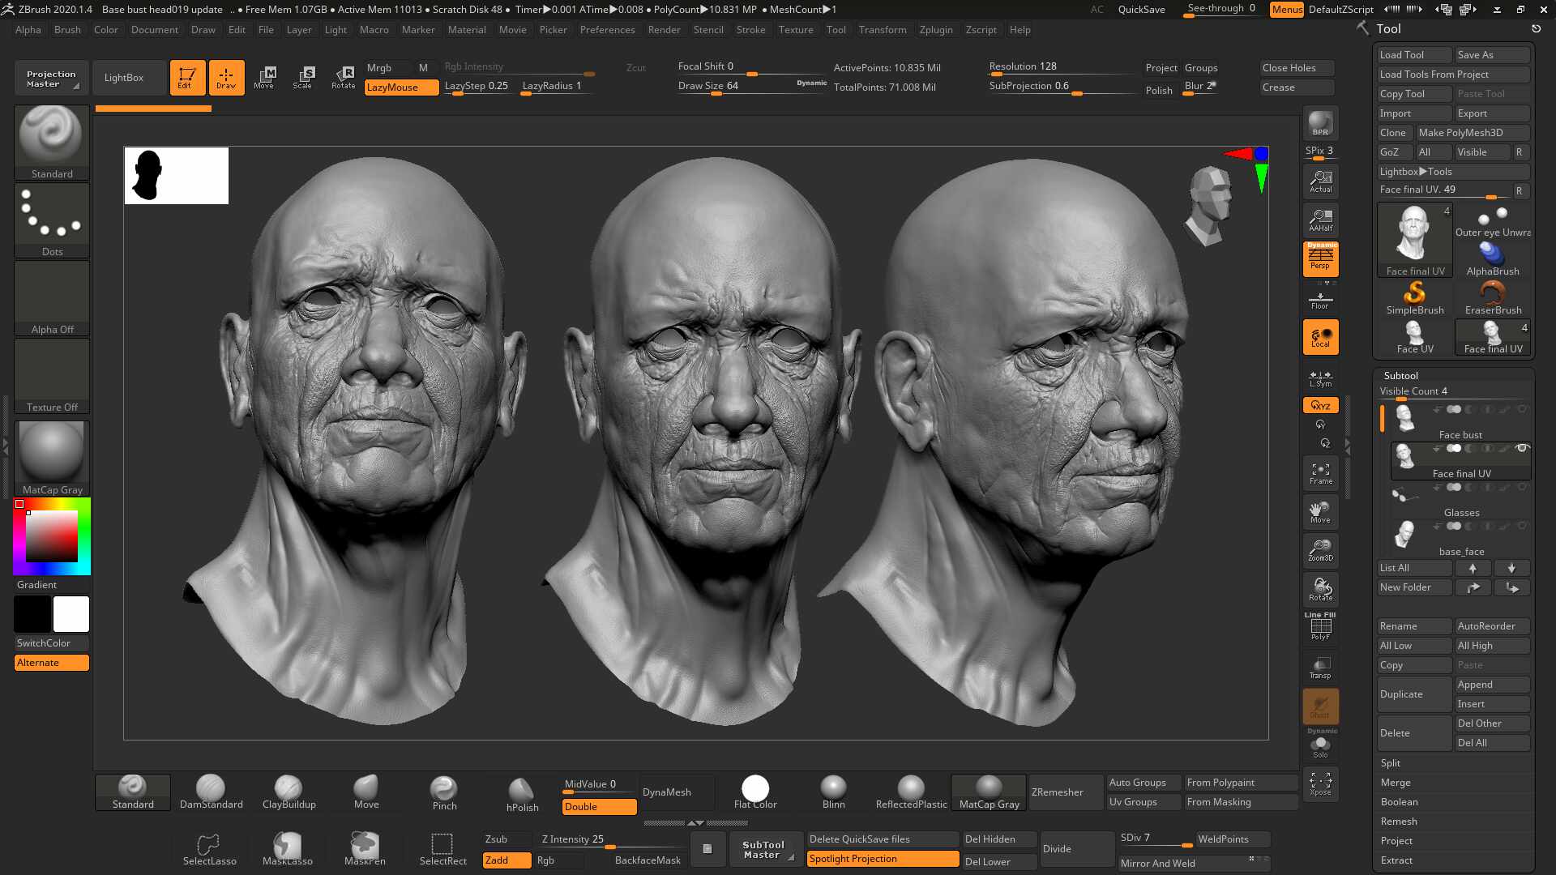Collapse the Subtool palette header
Image resolution: width=1556 pixels, height=875 pixels.
[x=1401, y=376]
